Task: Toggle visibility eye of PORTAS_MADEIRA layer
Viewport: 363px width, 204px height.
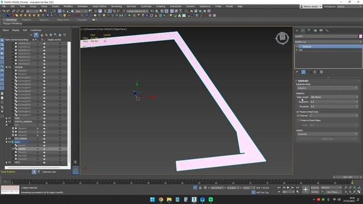Action: pos(10,122)
